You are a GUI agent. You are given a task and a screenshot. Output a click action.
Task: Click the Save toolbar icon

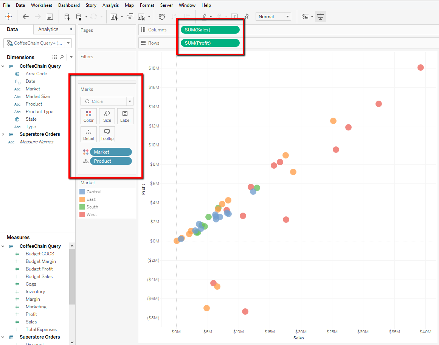click(x=50, y=17)
